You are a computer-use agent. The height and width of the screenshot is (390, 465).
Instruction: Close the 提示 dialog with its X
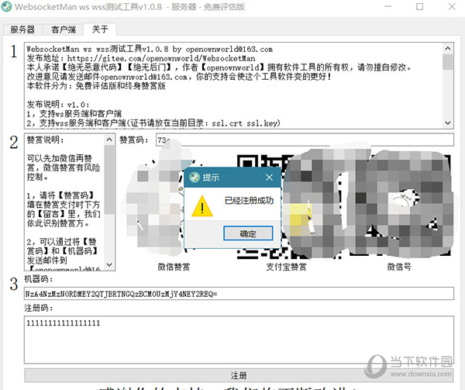pyautogui.click(x=269, y=178)
